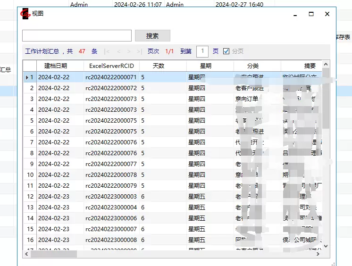Click the page number input field

tap(202, 51)
